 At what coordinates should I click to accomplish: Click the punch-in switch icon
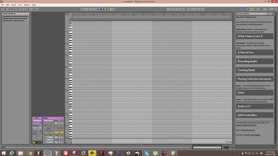pyautogui.click(x=181, y=9)
